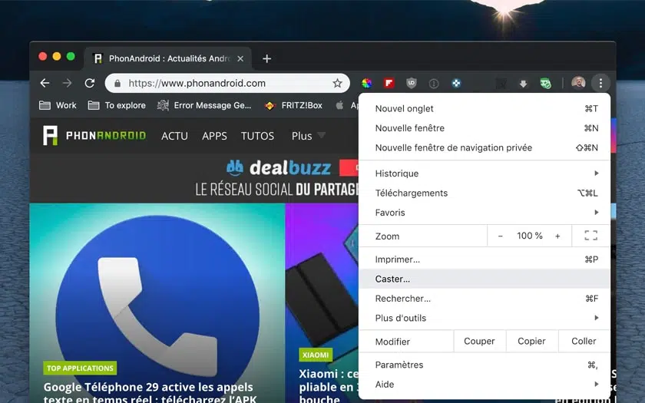Choose Rechercher… from the menu
Image resolution: width=645 pixels, height=403 pixels.
point(485,299)
